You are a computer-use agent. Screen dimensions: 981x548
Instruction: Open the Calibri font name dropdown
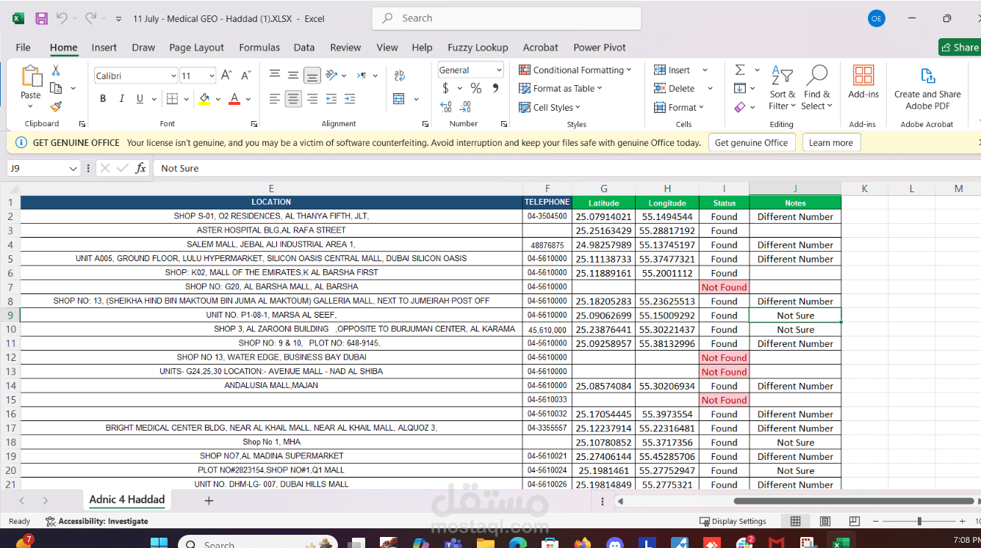click(173, 76)
